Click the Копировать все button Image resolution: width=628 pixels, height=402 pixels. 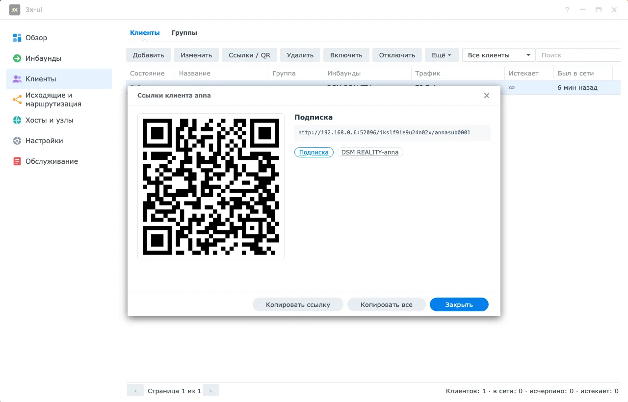click(x=387, y=304)
